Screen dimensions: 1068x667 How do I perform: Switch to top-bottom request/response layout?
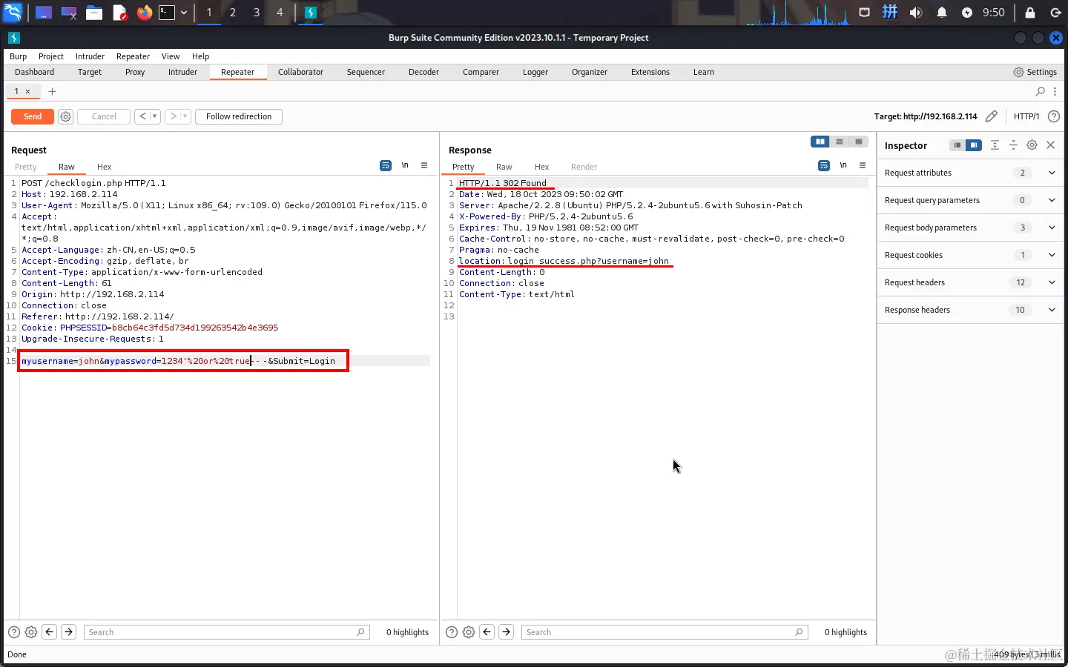[840, 142]
